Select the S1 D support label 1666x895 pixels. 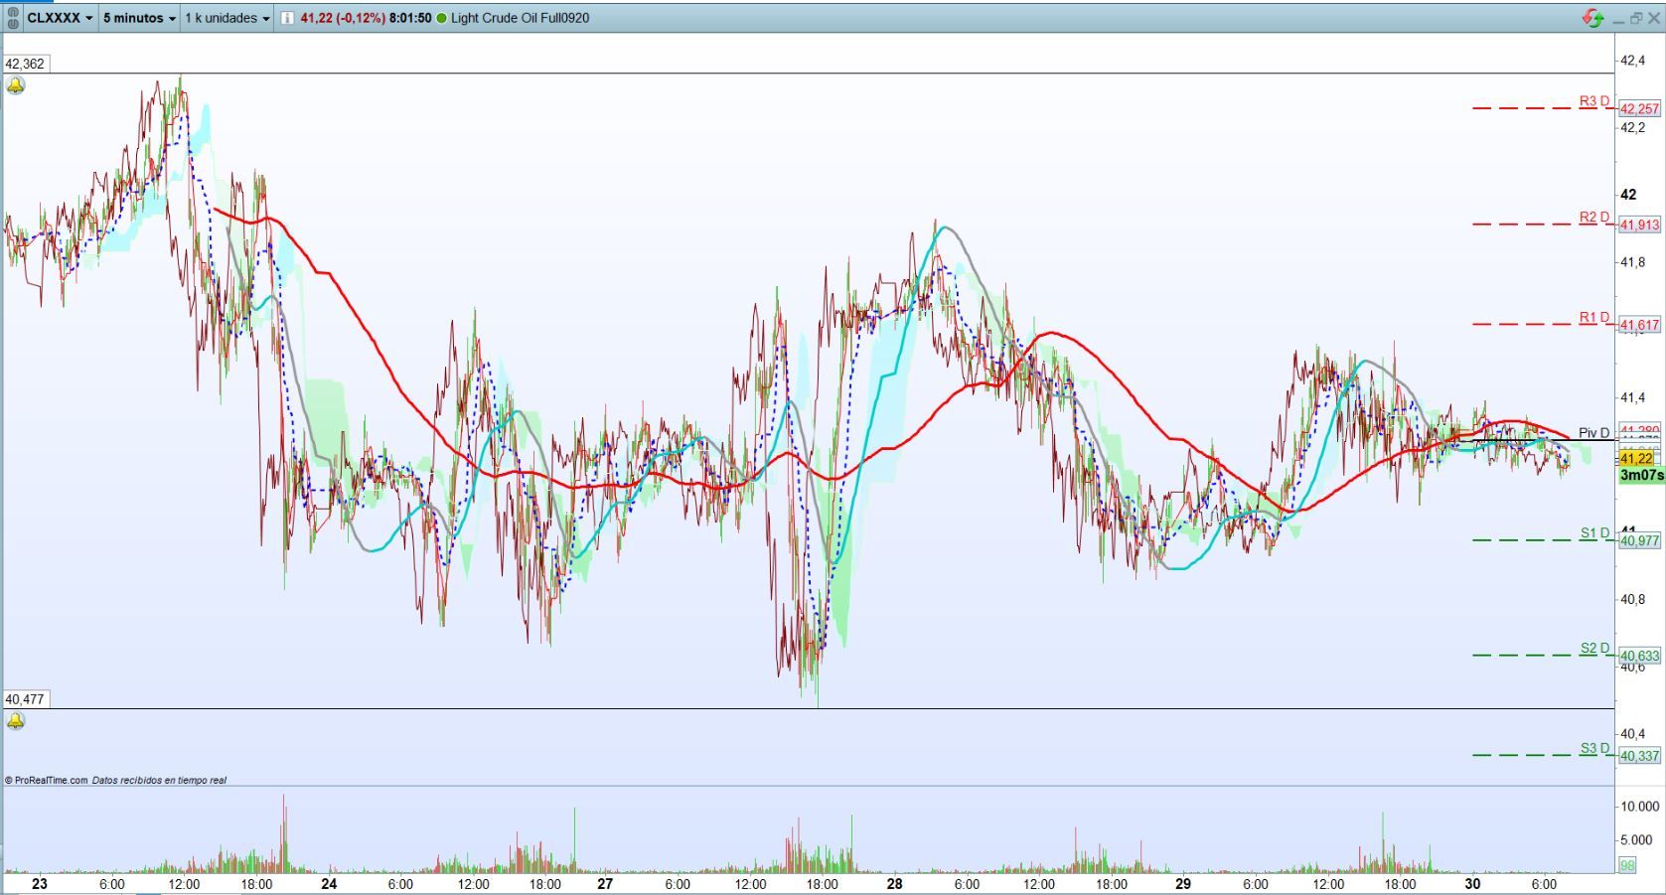[x=1593, y=533]
